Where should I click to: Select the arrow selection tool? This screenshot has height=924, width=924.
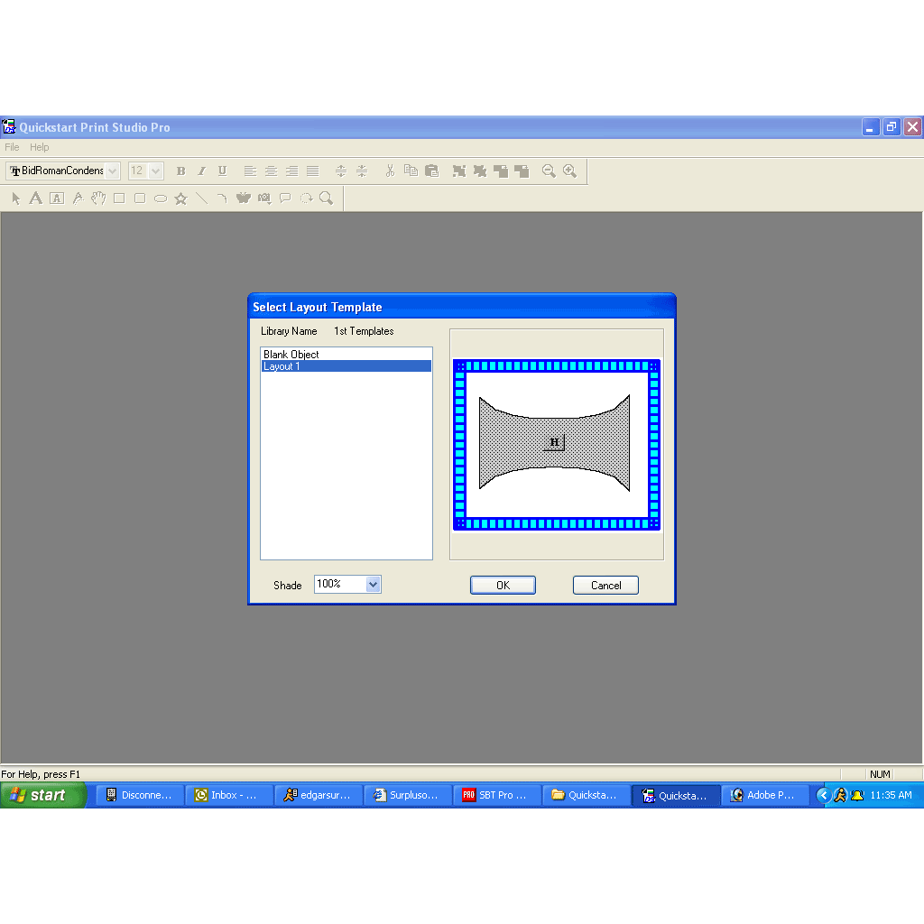[x=16, y=198]
